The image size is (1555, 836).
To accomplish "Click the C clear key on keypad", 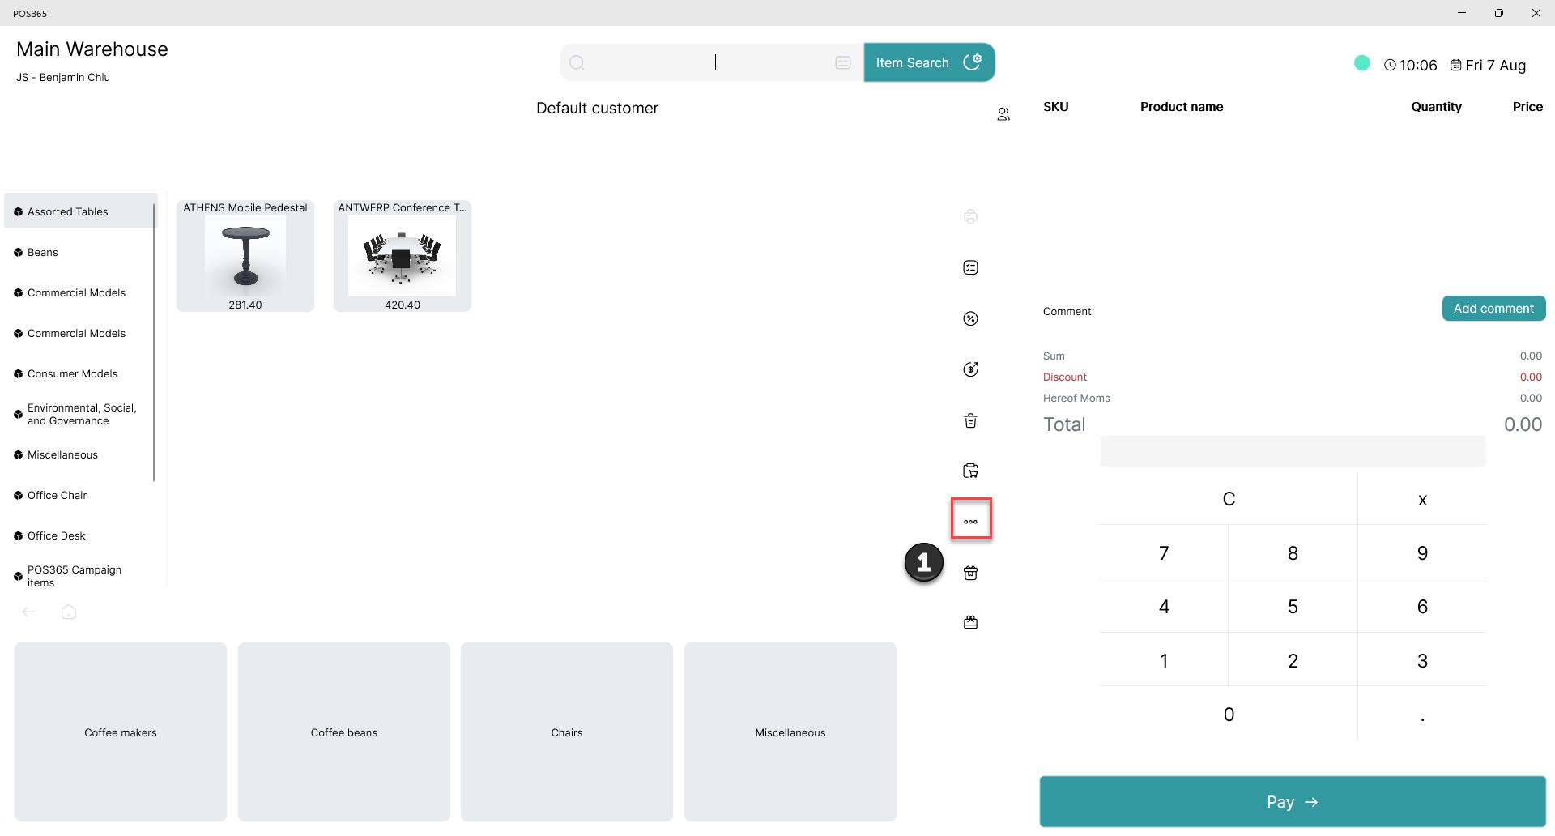I will (1229, 499).
